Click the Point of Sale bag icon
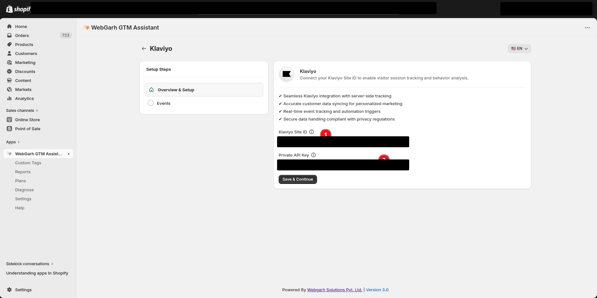 click(9, 129)
